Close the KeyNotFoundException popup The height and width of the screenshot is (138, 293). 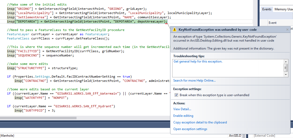click(287, 30)
